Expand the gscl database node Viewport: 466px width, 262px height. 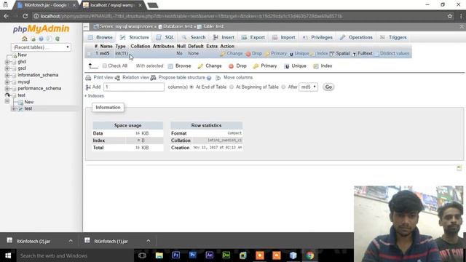click(7, 68)
